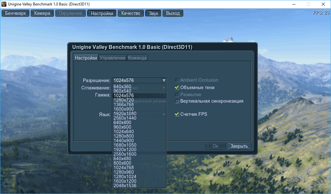Switch to the Настройки tab
This screenshot has height=194, width=331.
tap(86, 58)
